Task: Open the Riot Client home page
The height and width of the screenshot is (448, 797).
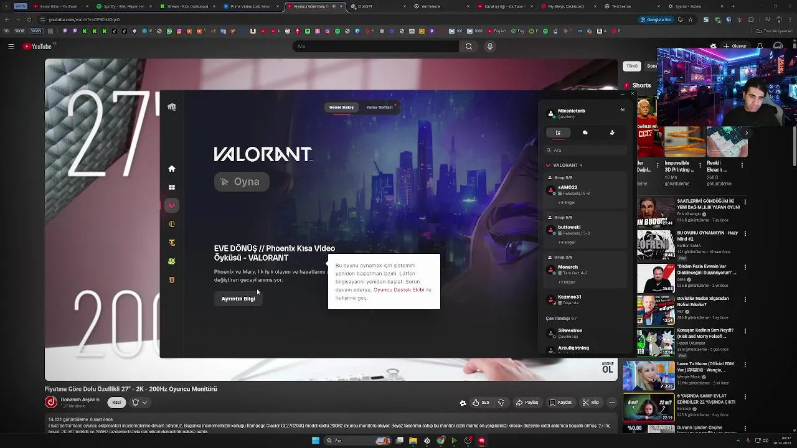Action: point(172,169)
